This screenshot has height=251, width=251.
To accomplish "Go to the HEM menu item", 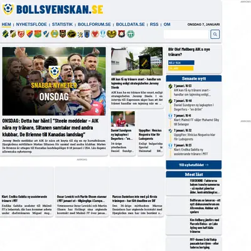I will pyautogui.click(x=6, y=24).
